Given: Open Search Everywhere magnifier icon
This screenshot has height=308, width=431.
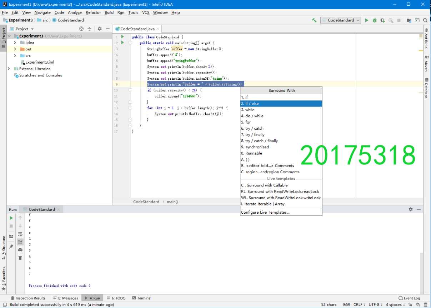Looking at the screenshot, I should pyautogui.click(x=425, y=20).
